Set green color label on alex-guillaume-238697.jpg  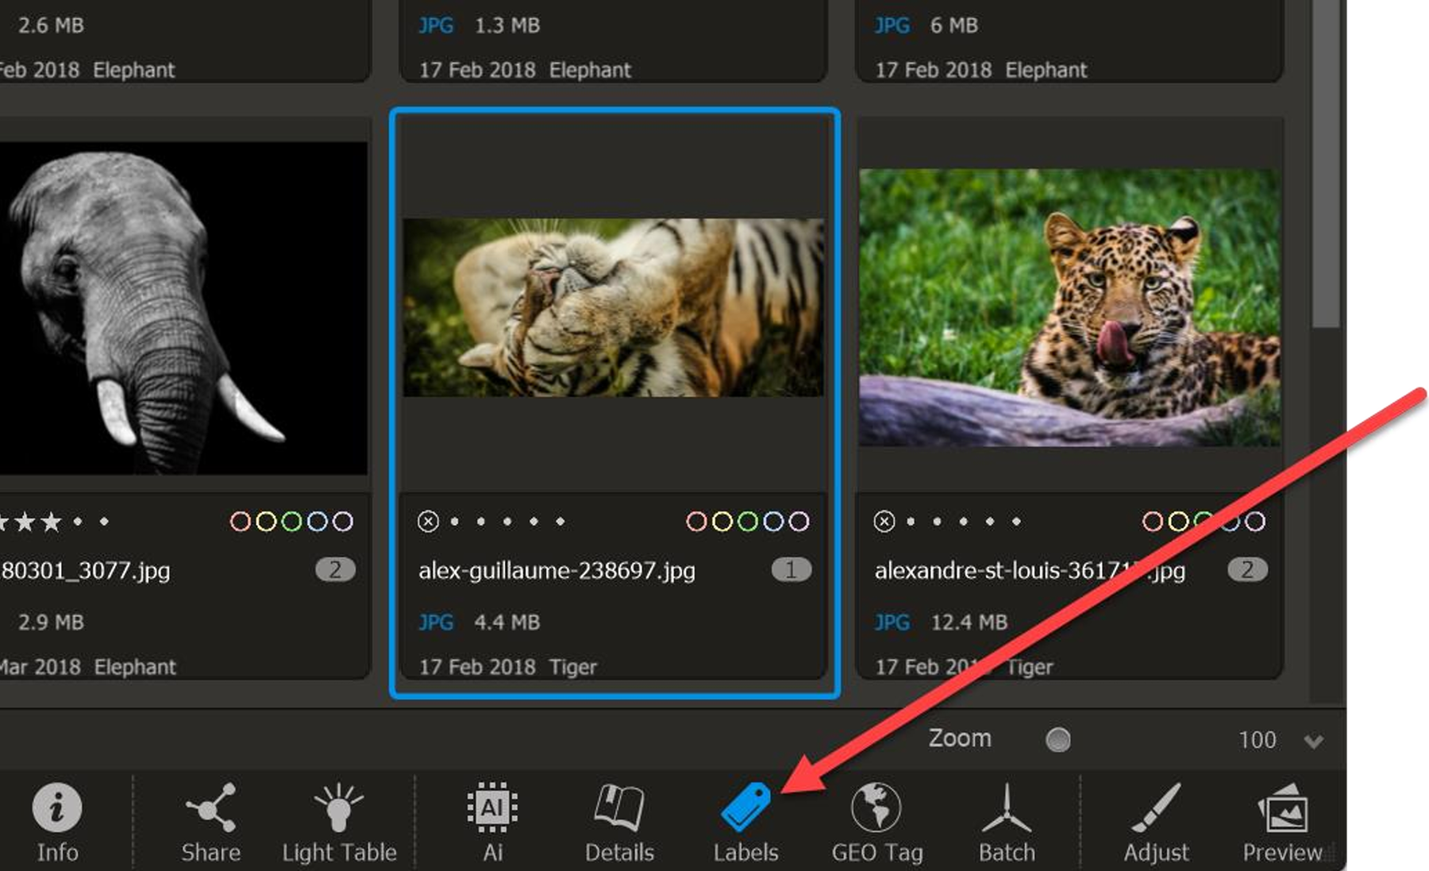tap(748, 522)
